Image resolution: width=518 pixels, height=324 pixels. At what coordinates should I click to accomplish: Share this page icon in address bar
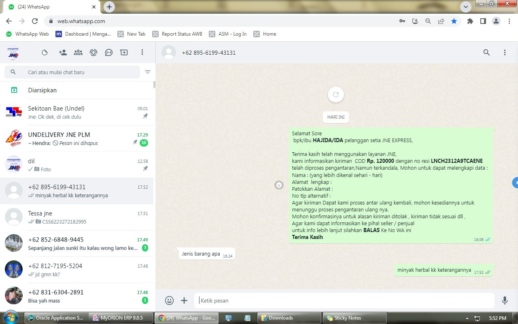pyautogui.click(x=441, y=21)
